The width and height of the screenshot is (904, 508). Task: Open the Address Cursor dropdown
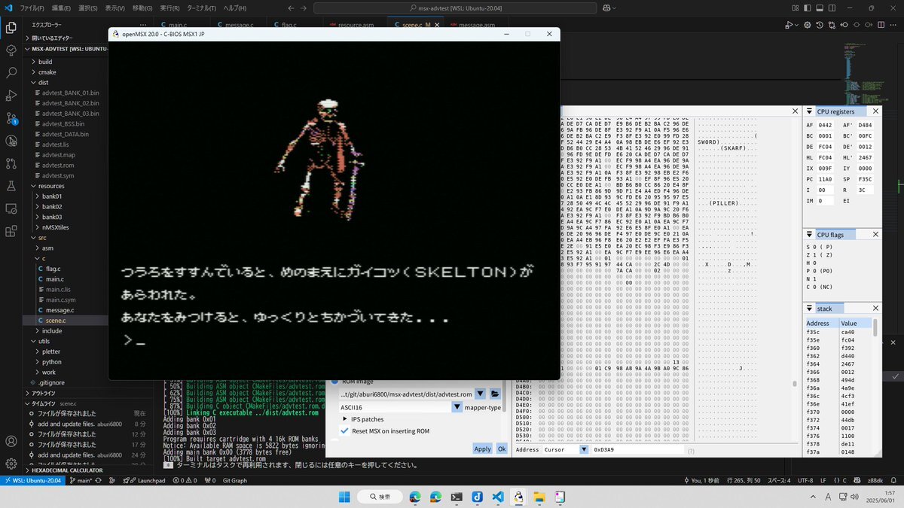click(584, 449)
